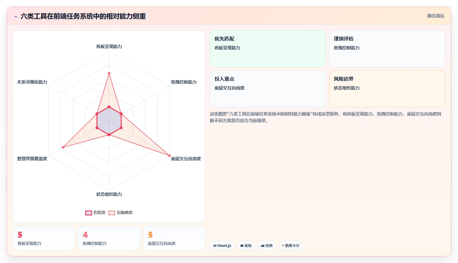Screen dimensions: 458x263
Task: Click the 实施难度 data point at the 底层交互自由度 vertex
Action: (170, 155)
